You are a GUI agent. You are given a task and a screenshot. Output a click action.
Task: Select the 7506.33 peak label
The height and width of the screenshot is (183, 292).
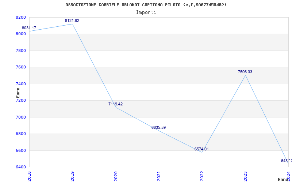[245, 72]
